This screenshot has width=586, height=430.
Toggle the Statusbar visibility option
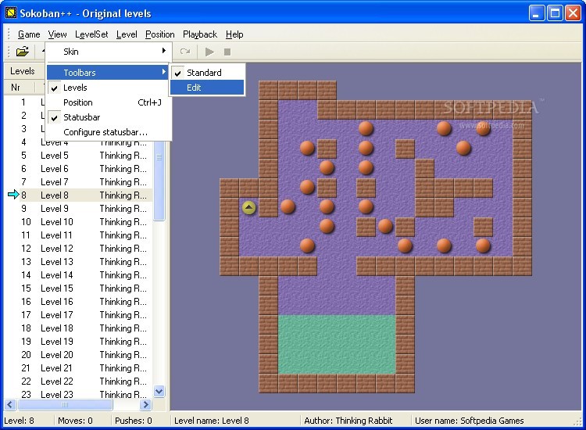108,117
